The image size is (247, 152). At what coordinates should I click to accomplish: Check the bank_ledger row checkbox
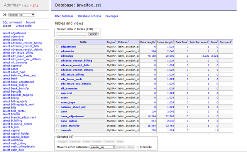tap(57, 121)
